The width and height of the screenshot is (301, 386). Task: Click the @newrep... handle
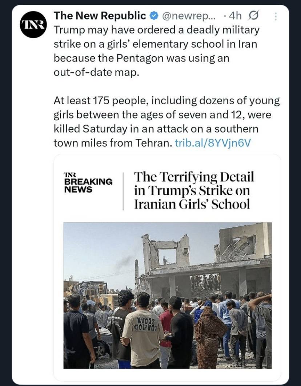point(188,16)
